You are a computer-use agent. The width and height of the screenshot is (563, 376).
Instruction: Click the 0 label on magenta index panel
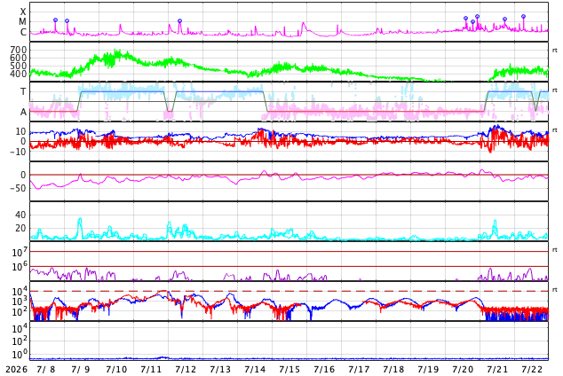click(x=23, y=175)
